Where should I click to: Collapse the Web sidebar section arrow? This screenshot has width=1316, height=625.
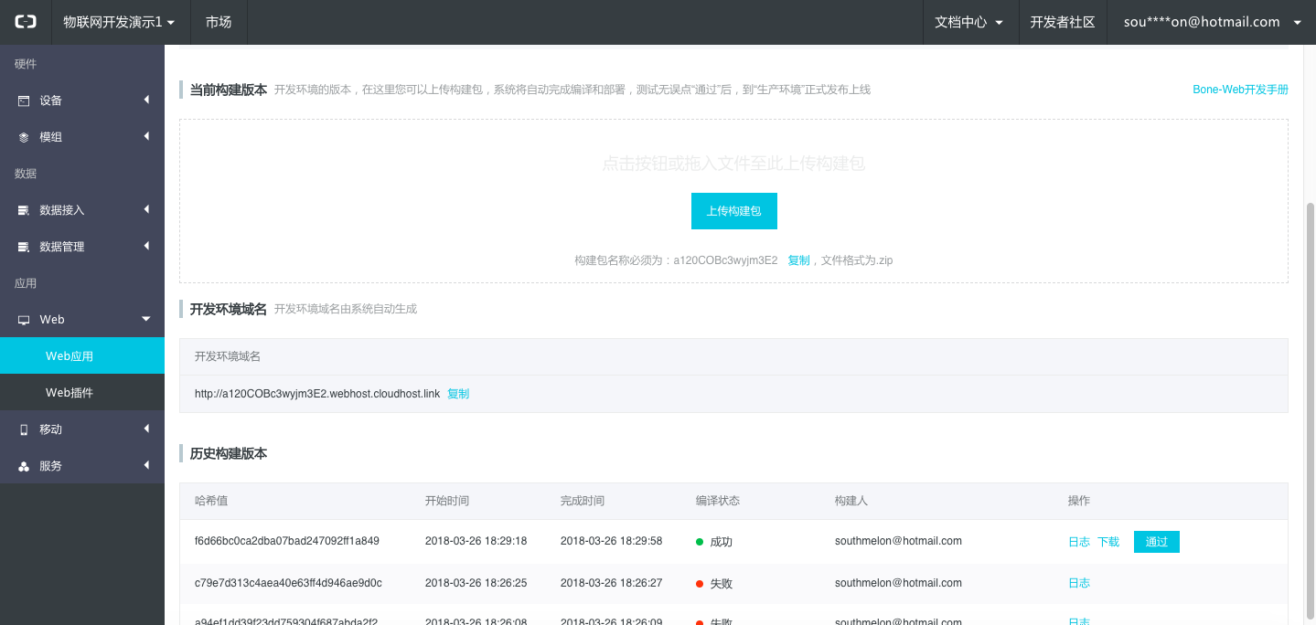pyautogui.click(x=145, y=319)
